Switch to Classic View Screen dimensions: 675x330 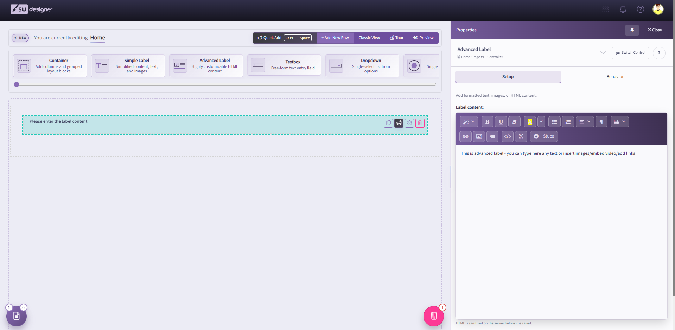(x=369, y=38)
